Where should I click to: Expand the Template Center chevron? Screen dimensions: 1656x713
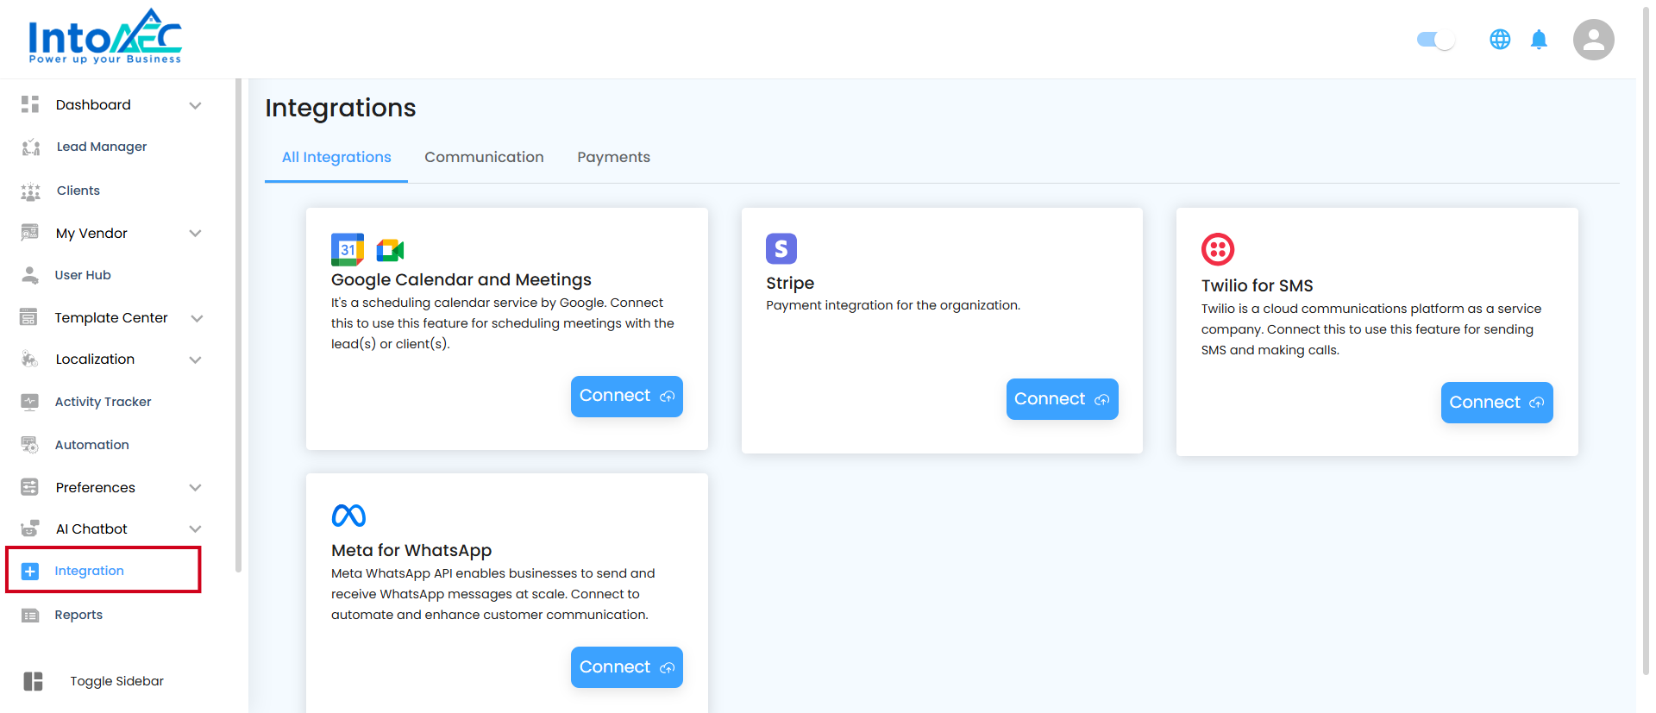tap(197, 318)
